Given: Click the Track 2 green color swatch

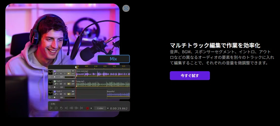Looking at the screenshot, I should click(55, 81).
